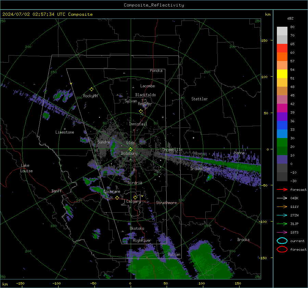Screen dimensions: 308x288
Task: Pick the yellow 51-54 dBZ swatch
Action: point(282,74)
